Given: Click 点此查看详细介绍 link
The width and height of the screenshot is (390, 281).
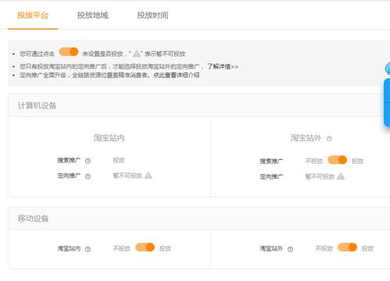Looking at the screenshot, I should click(177, 75).
